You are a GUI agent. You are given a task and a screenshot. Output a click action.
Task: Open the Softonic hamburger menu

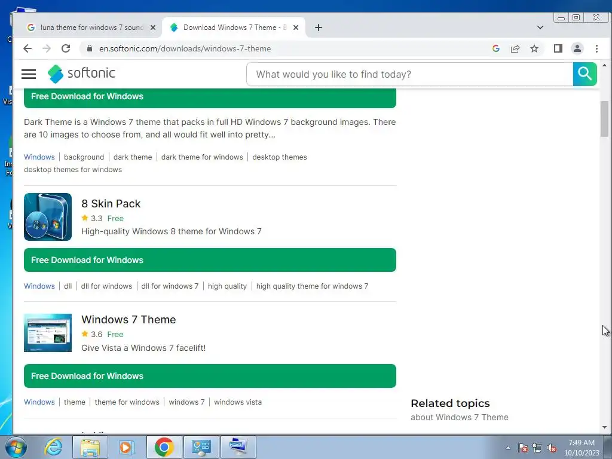[x=29, y=74]
